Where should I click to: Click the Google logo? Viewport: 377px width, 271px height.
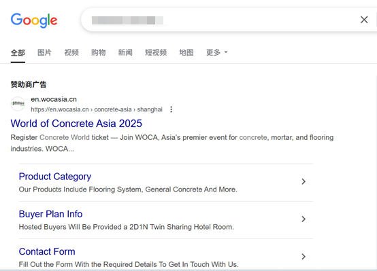(x=34, y=20)
